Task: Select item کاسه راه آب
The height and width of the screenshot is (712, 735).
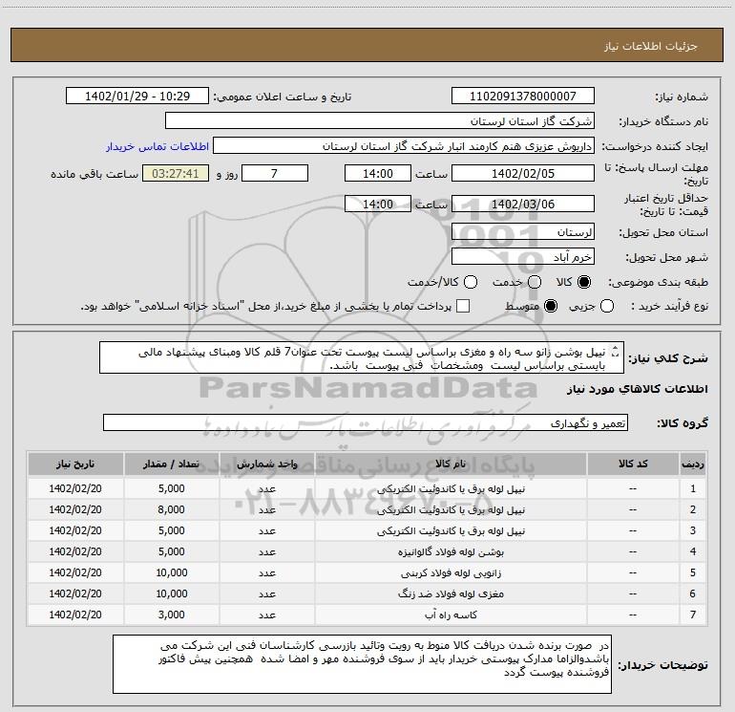Action: pyautogui.click(x=451, y=615)
